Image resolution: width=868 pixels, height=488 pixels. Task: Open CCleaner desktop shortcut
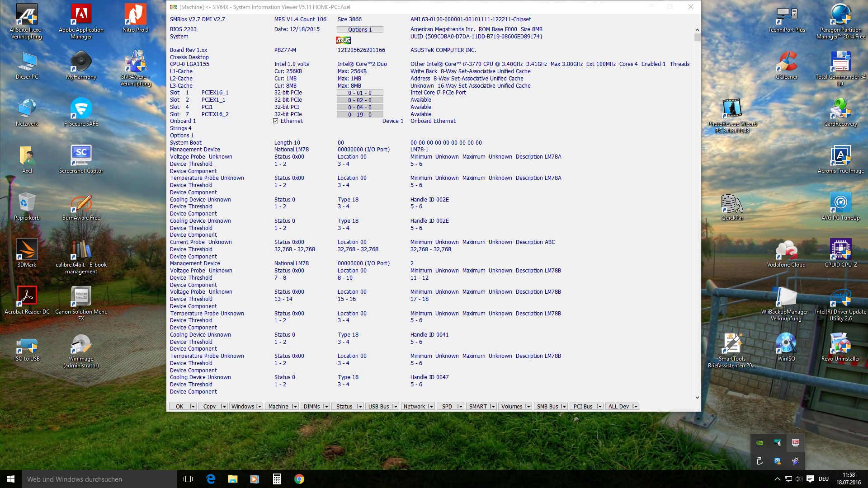click(786, 62)
